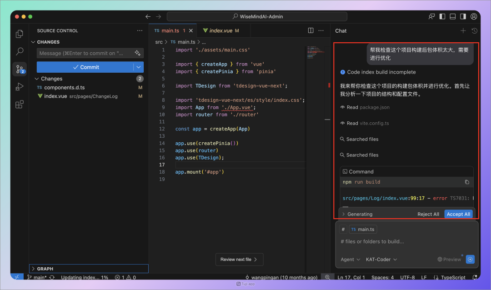Image resolution: width=491 pixels, height=290 pixels.
Task: Open the Agent mode dropdown
Action: [350, 259]
